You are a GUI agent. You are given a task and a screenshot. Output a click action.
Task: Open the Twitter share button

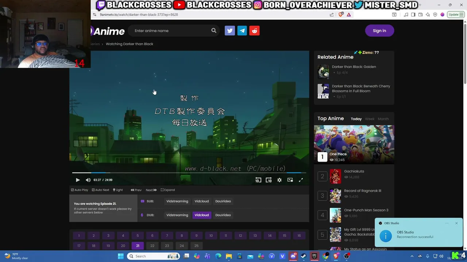pyautogui.click(x=230, y=31)
